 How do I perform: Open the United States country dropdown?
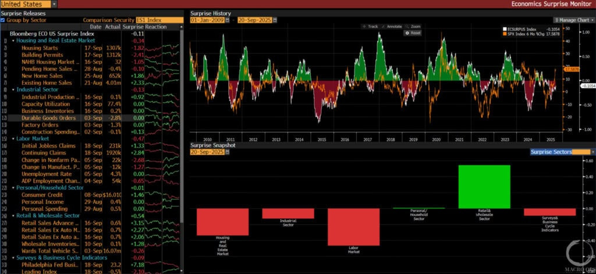54,4
